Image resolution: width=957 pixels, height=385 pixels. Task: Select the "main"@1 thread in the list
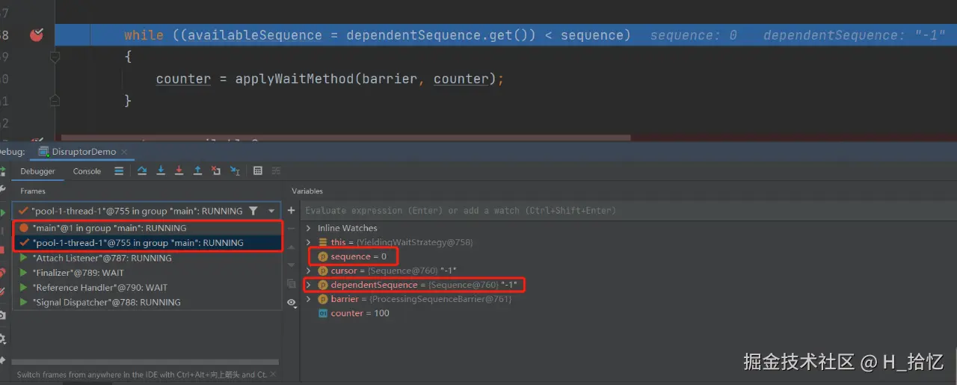click(x=109, y=228)
